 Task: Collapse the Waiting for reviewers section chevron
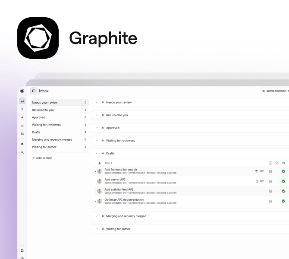[x=97, y=141]
